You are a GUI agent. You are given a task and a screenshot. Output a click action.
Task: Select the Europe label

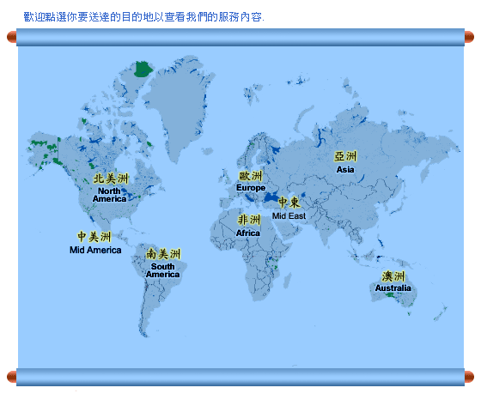251,188
